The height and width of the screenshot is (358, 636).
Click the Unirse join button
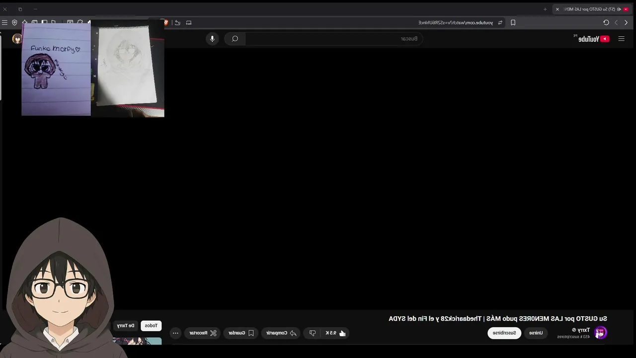[536, 333]
